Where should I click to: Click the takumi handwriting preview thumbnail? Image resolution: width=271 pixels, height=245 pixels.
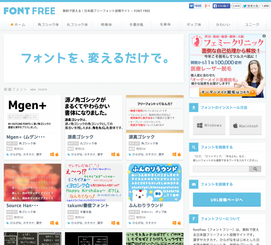[x=94, y=183]
